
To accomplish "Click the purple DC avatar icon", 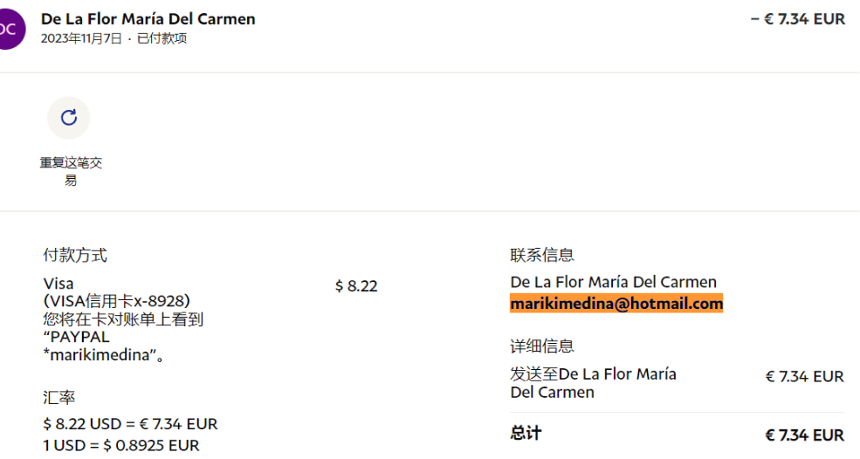I will tap(9, 28).
